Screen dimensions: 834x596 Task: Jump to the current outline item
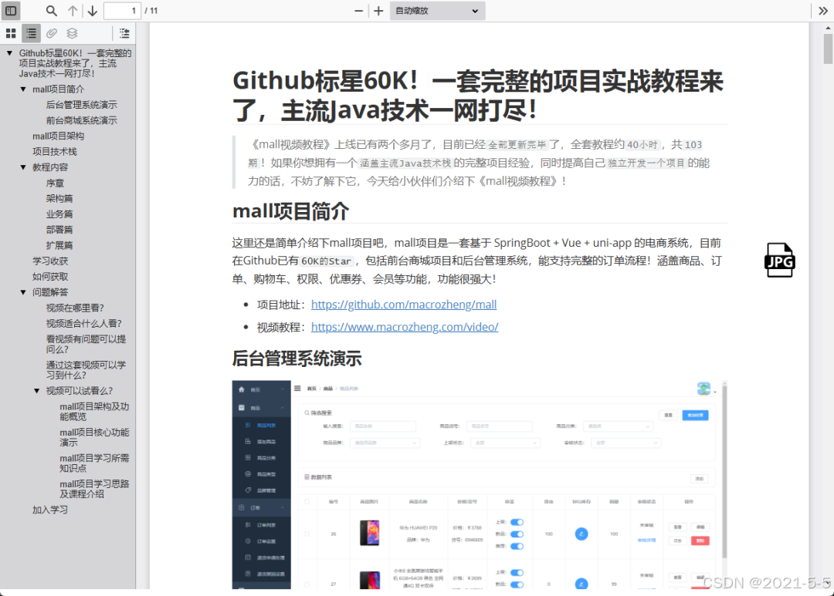124,33
